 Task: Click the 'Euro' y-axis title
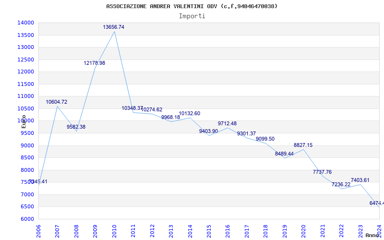pos(24,122)
